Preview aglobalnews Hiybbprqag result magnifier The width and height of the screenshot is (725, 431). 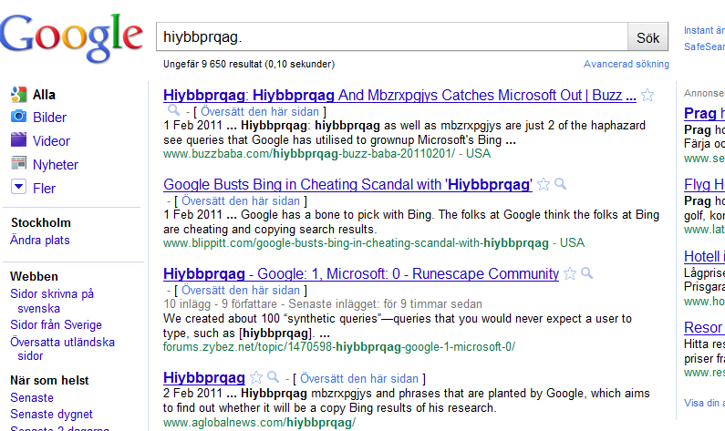click(274, 377)
